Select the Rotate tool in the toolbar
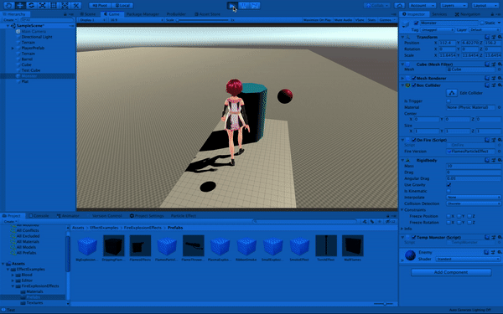Image resolution: width=503 pixels, height=314 pixels. [31, 6]
